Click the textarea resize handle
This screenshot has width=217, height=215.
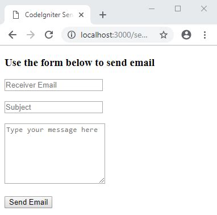point(102,180)
